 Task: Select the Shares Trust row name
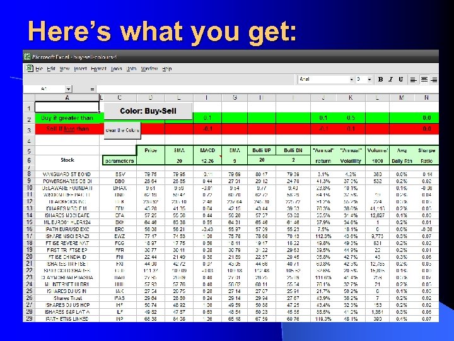click(67, 298)
